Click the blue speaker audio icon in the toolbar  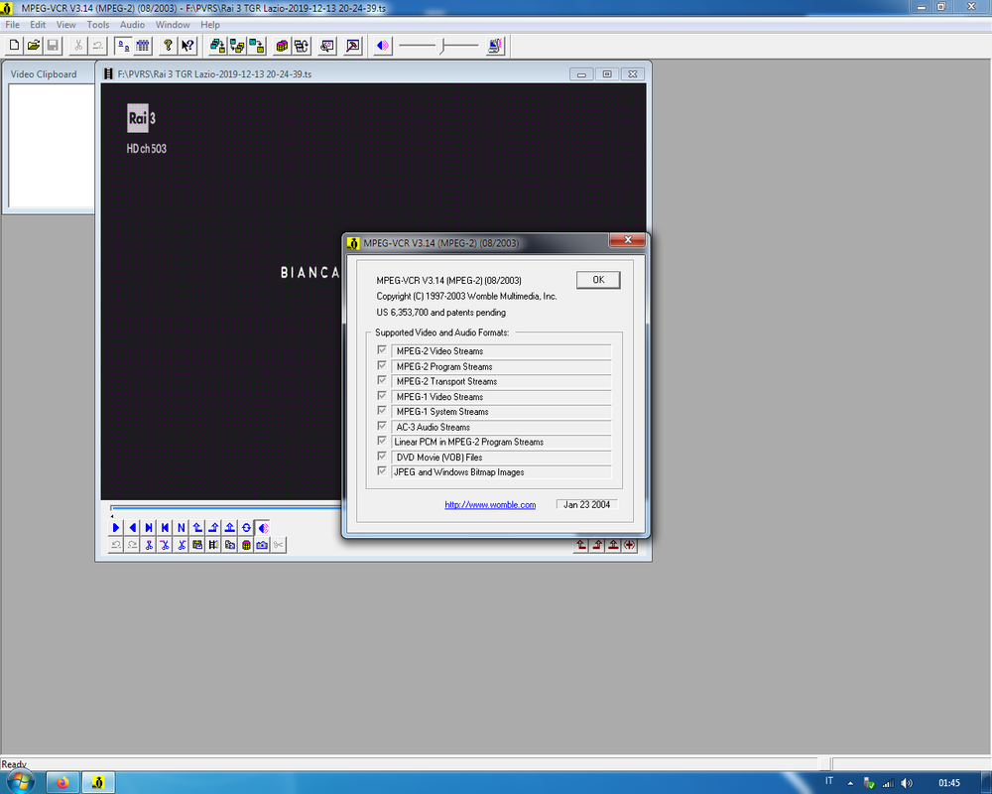[x=383, y=46]
